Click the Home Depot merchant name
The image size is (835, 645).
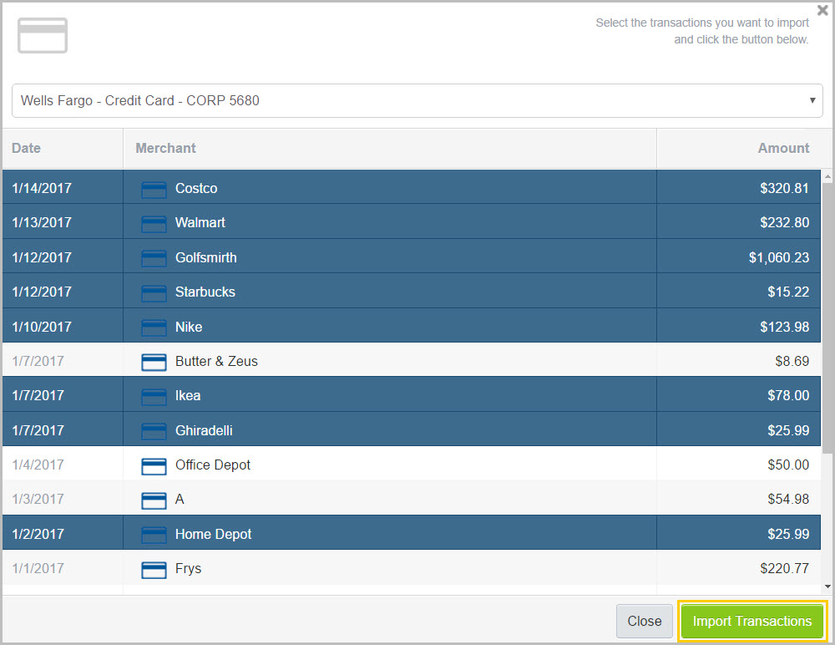pos(213,534)
